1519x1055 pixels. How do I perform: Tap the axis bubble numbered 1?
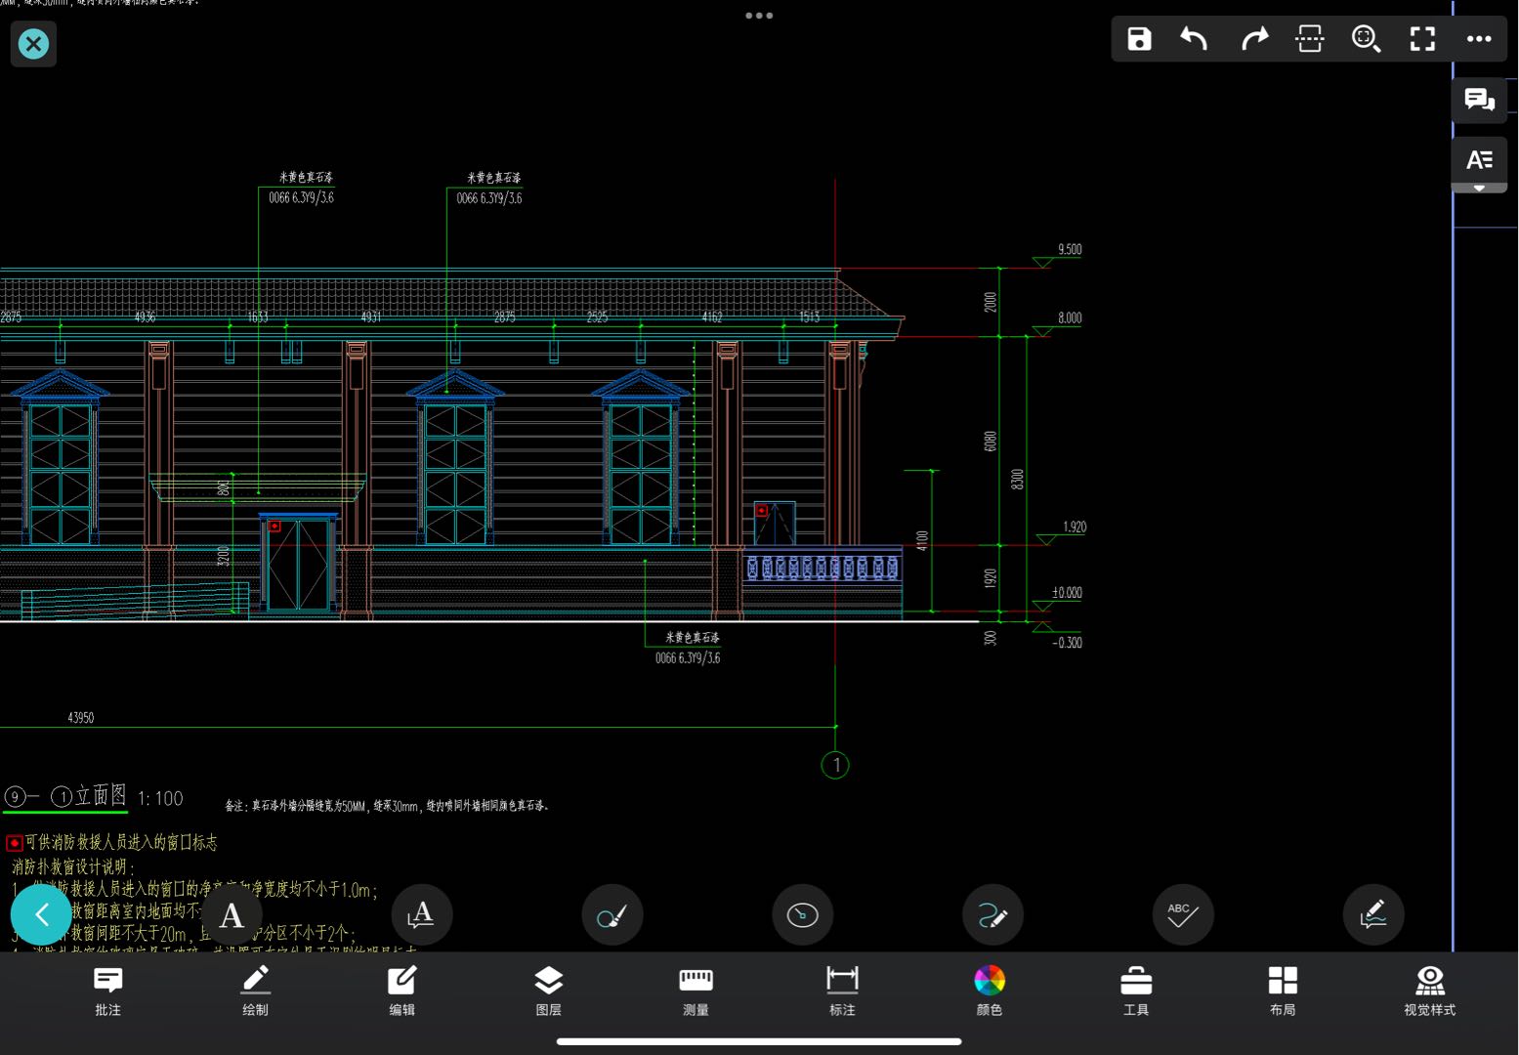(835, 765)
